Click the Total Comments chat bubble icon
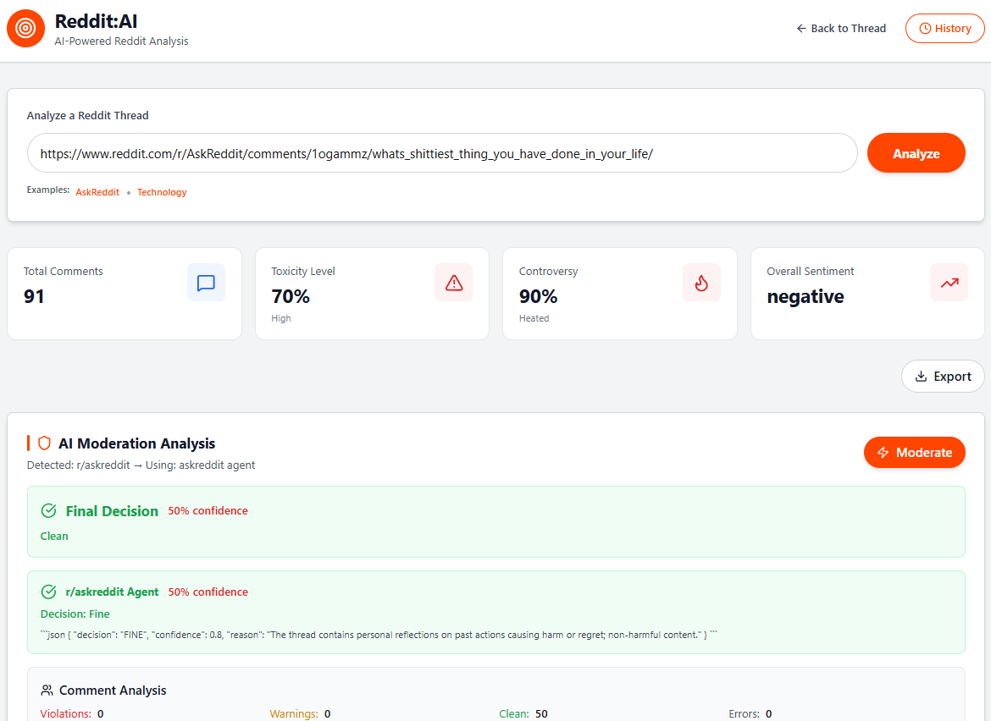The width and height of the screenshot is (991, 721). point(206,283)
